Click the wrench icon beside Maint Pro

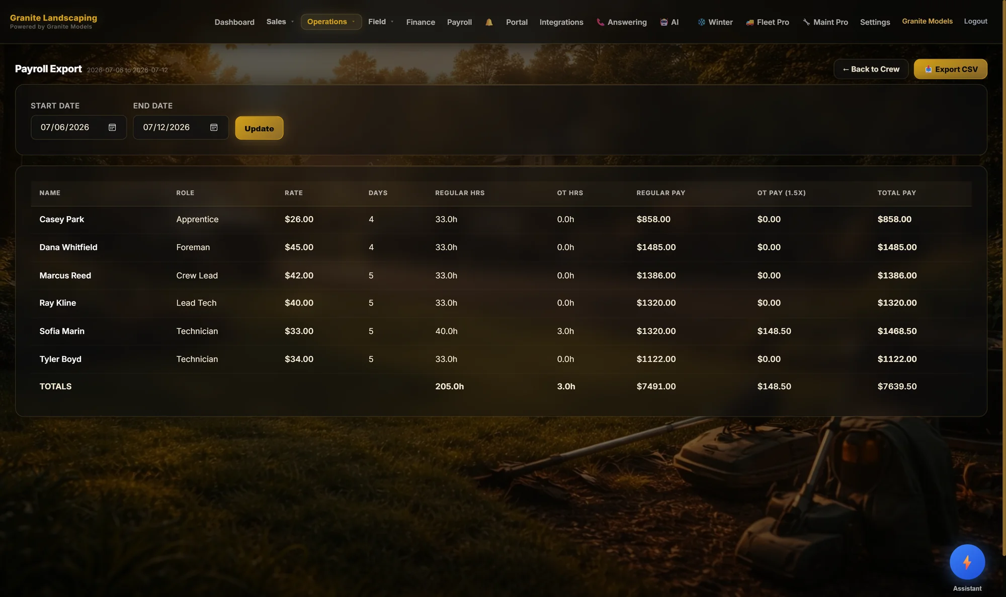806,22
